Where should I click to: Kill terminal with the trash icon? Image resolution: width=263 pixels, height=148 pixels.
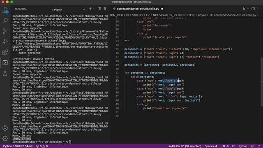coord(105,9)
